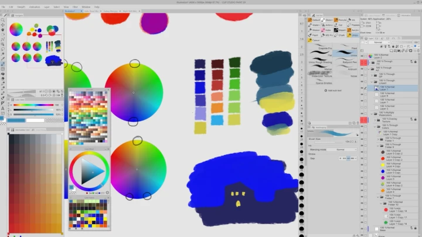The height and width of the screenshot is (237, 422).
Task: Select the Eraser tool
Action: (3, 79)
